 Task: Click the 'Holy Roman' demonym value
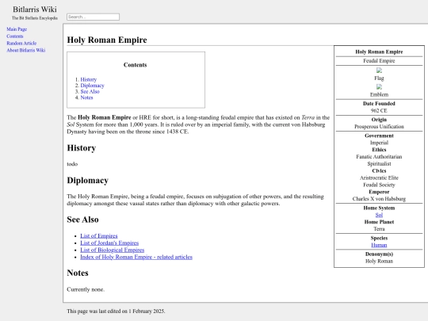[x=379, y=261]
